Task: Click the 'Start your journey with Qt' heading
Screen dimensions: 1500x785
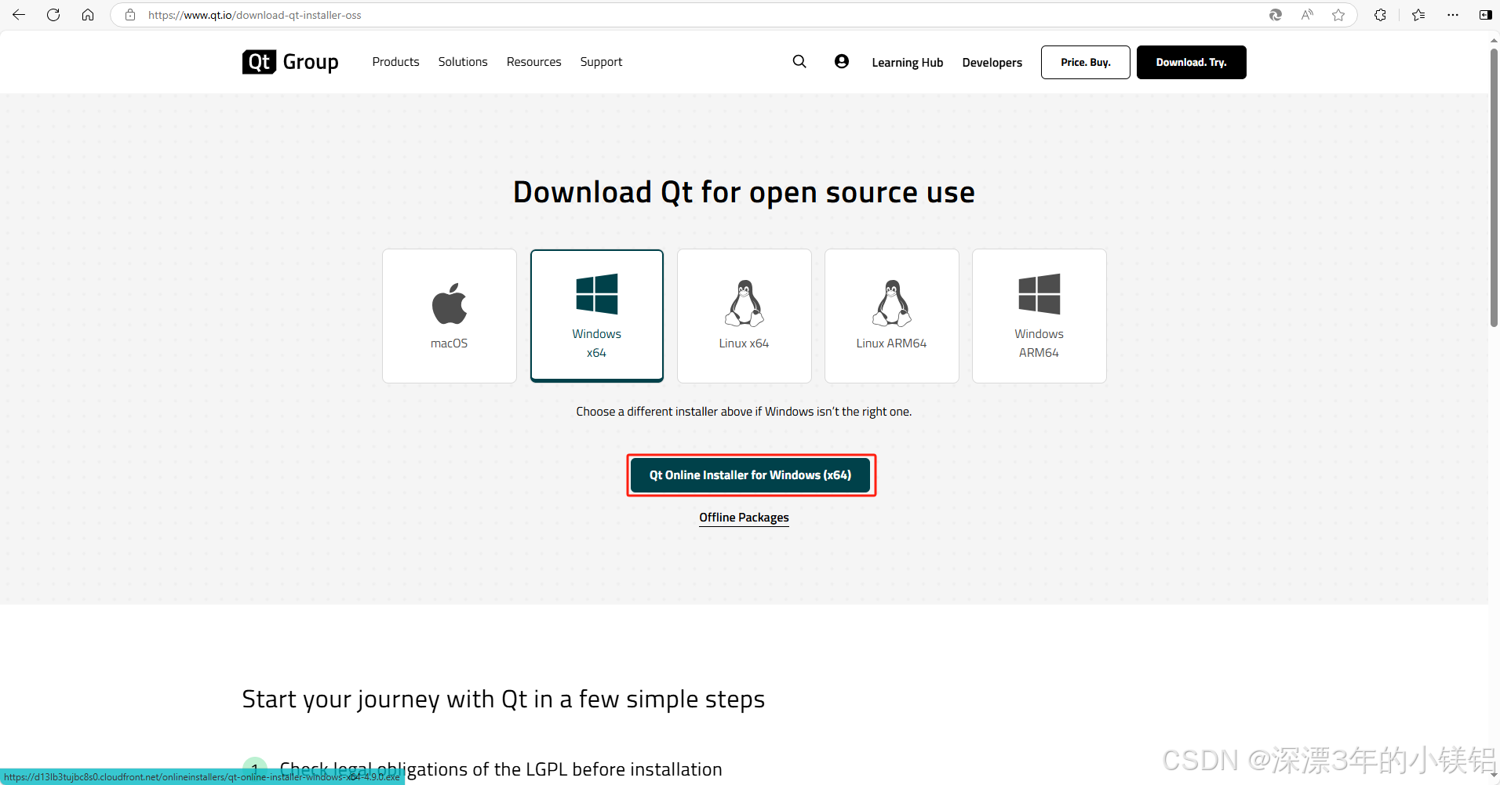Action: point(503,699)
